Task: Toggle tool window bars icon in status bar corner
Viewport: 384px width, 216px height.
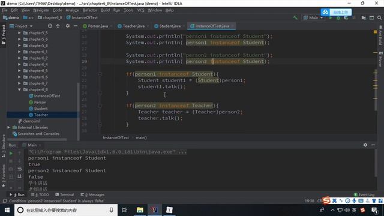Action: (x=4, y=201)
